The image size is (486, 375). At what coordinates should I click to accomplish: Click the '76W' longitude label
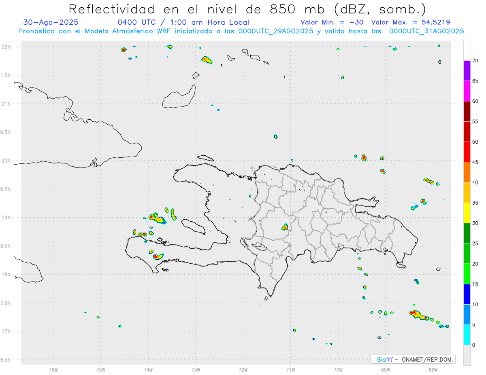(53, 369)
